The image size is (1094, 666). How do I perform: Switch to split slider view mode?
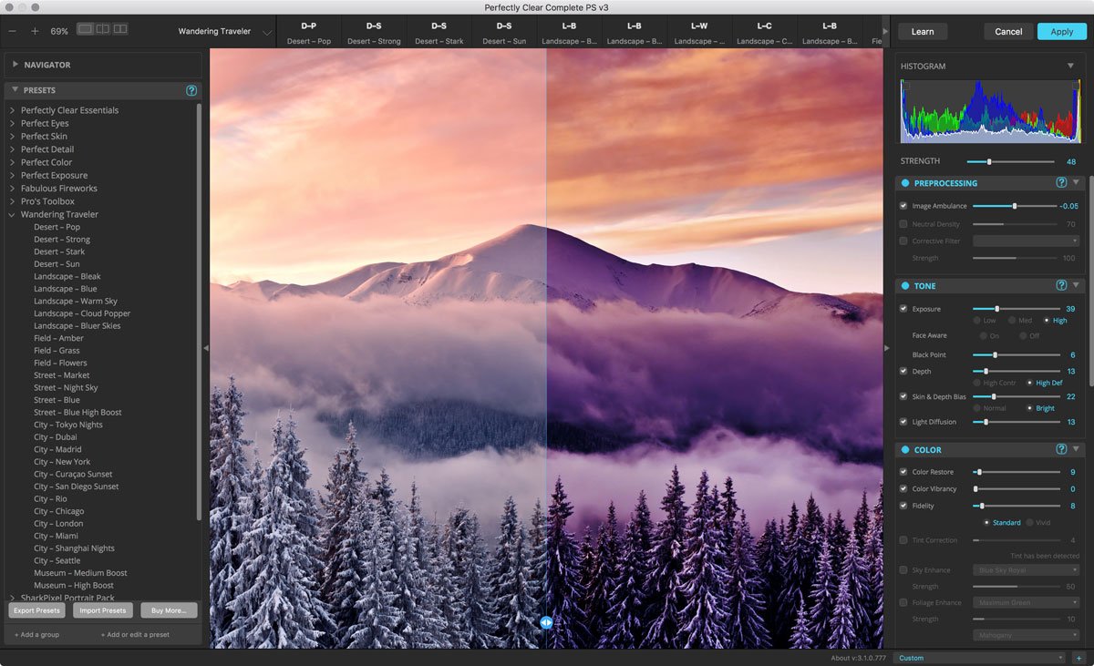point(102,29)
